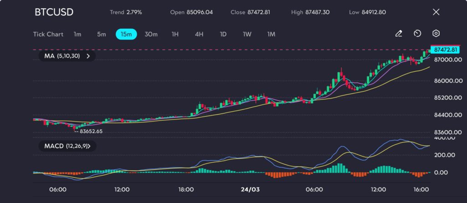
Task: Select the active 15m timeframe
Action: coord(126,34)
